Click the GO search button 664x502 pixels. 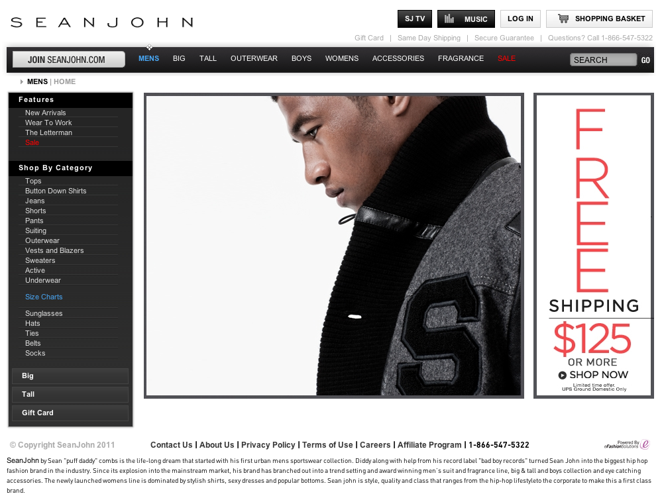click(x=645, y=60)
